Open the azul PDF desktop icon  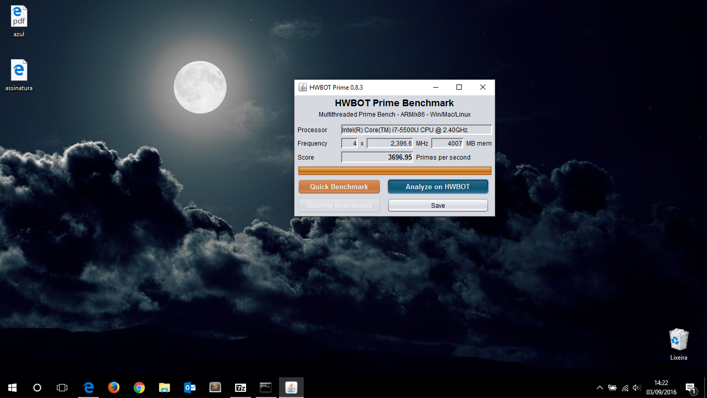pos(19,21)
